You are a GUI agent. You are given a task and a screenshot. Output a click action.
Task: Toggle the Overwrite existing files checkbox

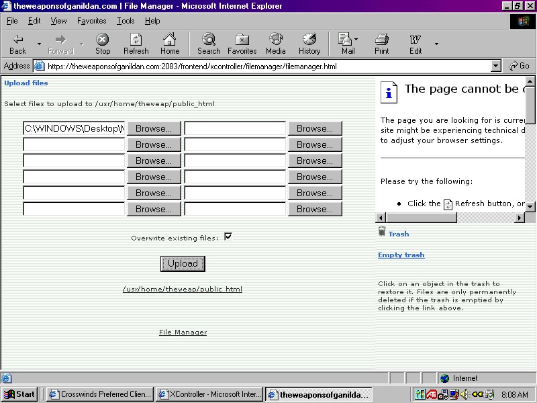click(228, 236)
